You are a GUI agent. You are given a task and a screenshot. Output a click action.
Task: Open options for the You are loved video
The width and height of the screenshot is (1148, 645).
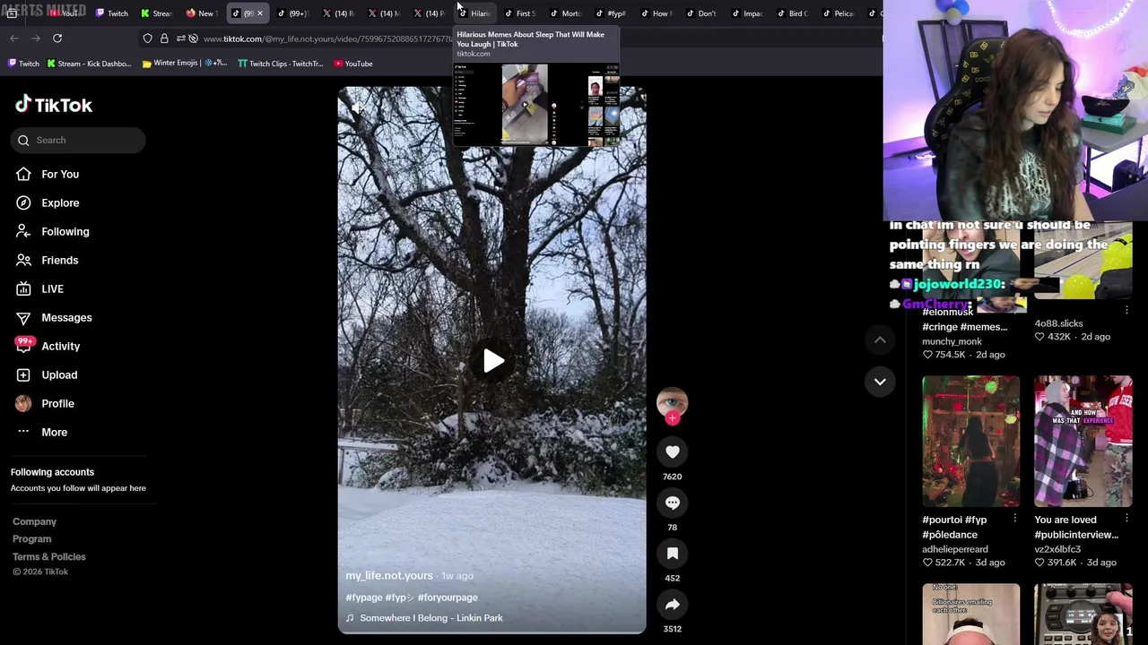coord(1126,519)
